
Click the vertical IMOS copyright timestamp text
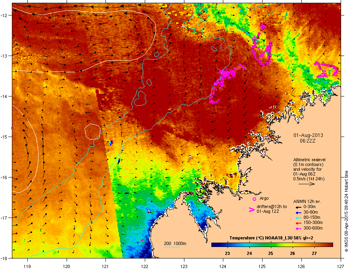tap(346, 211)
